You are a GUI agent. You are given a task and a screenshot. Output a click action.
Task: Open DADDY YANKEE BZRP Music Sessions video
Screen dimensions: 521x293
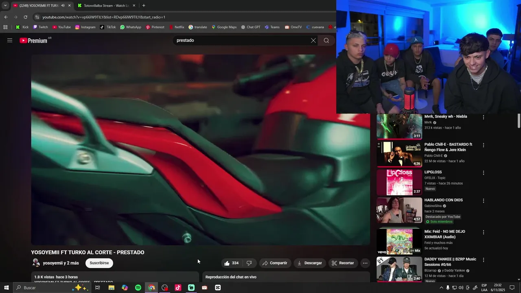click(x=399, y=269)
